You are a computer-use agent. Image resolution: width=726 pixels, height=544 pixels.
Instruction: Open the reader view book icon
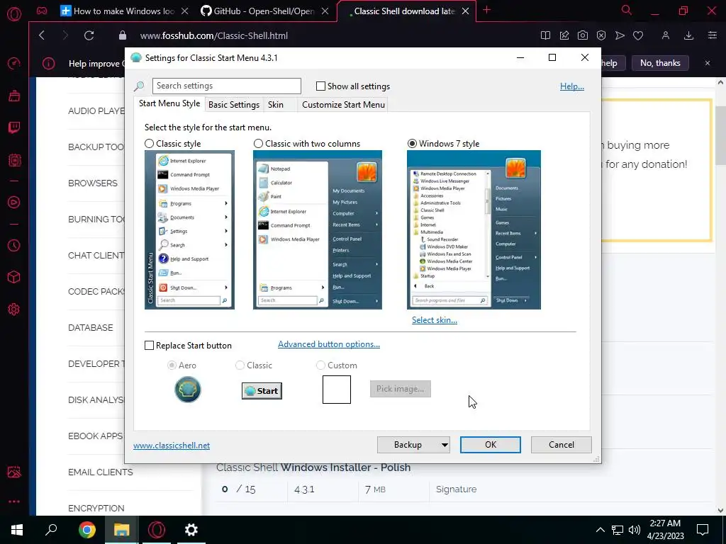pyautogui.click(x=545, y=35)
